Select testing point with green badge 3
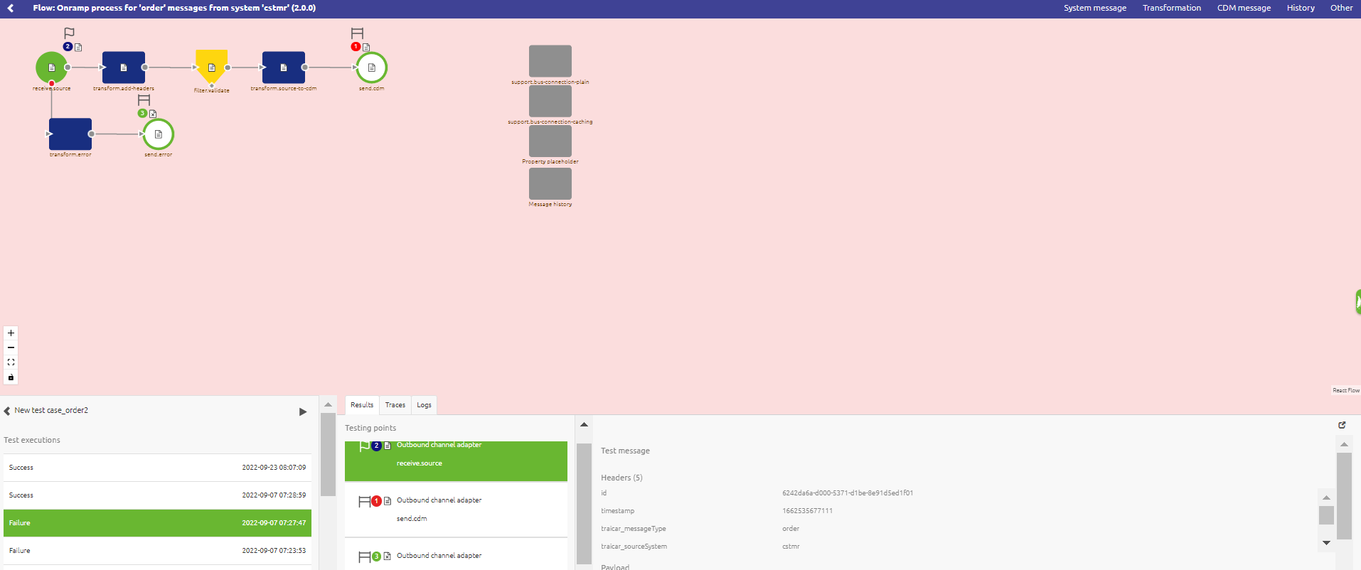This screenshot has width=1361, height=570. 456,555
